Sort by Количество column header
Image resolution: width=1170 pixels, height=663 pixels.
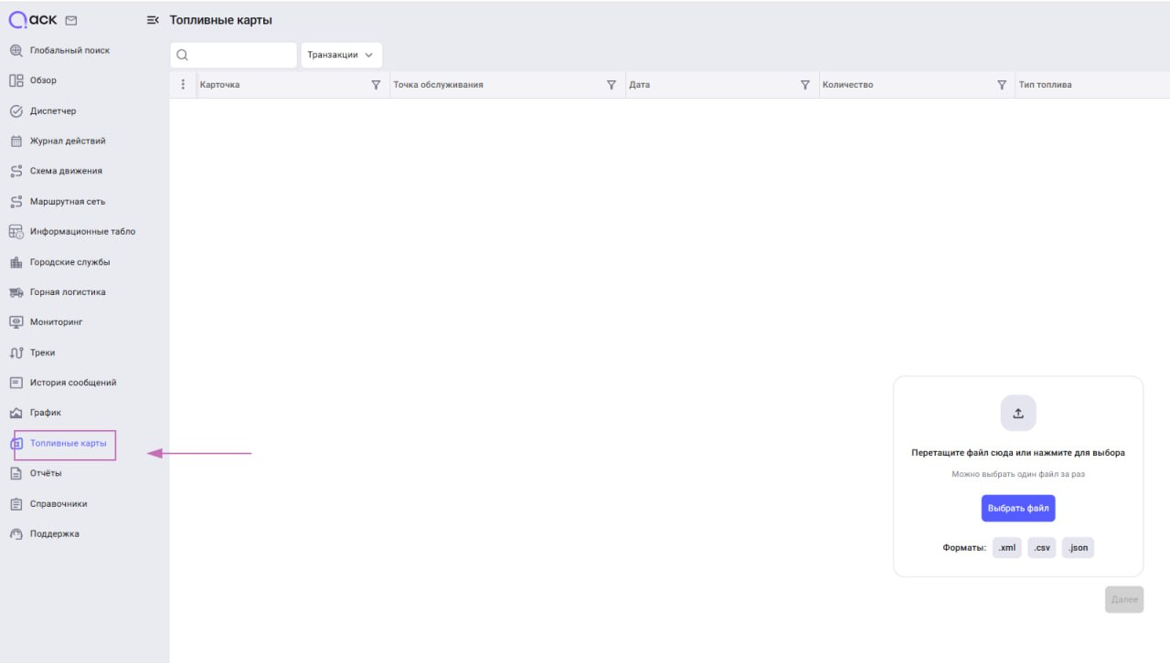[x=847, y=85]
